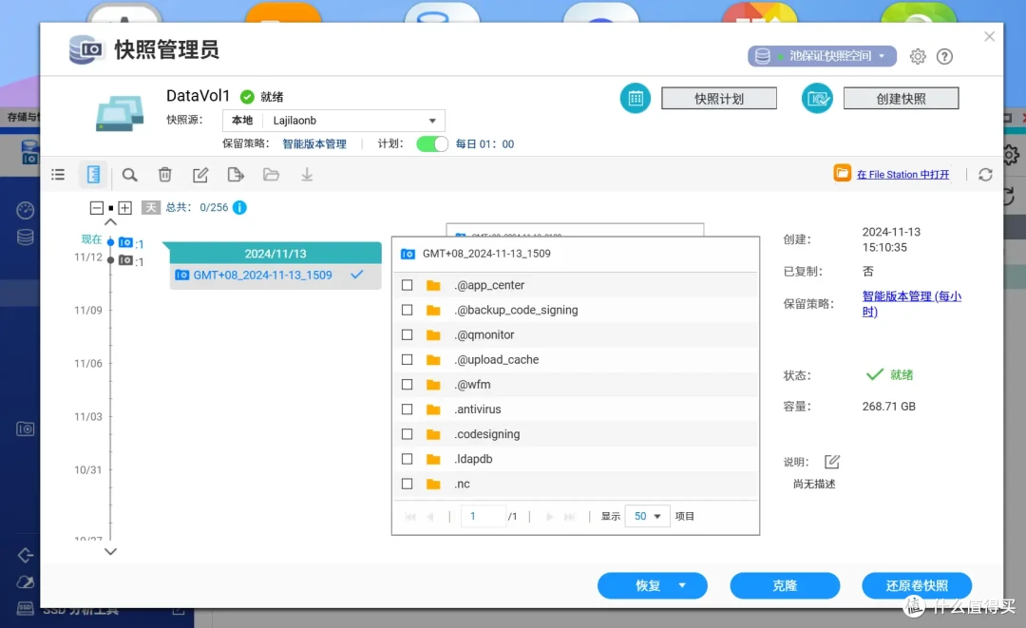Zoom out timeline minus icon
The height and width of the screenshot is (628, 1026).
(97, 208)
